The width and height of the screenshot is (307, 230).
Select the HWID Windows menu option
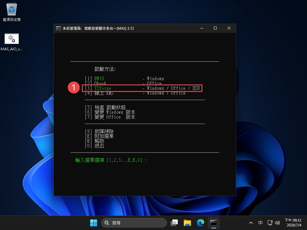[124, 79]
